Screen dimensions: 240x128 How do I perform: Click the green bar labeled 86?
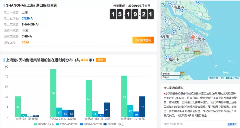click(x=53, y=93)
